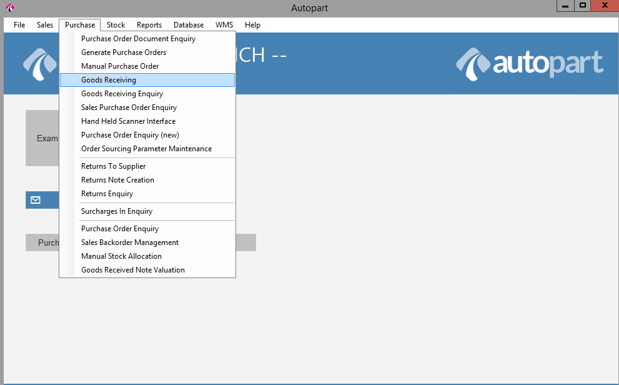Screen dimensions: 619x385
Task: Open Returns Enquiry
Action: coord(147,194)
